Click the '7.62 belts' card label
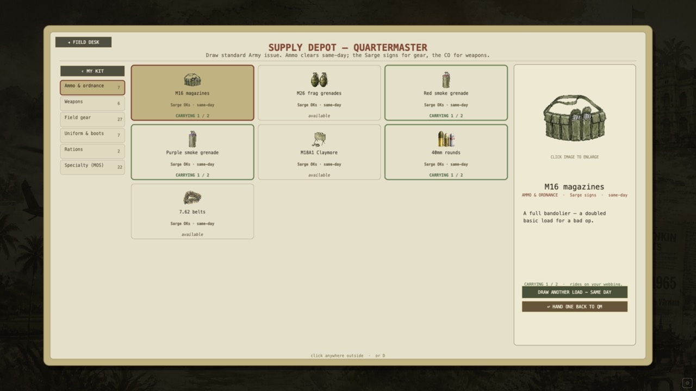The width and height of the screenshot is (696, 391). point(192,212)
